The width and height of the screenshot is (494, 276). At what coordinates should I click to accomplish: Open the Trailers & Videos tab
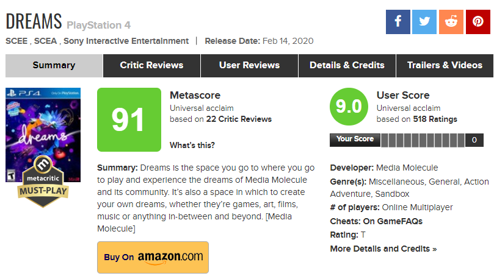click(445, 65)
